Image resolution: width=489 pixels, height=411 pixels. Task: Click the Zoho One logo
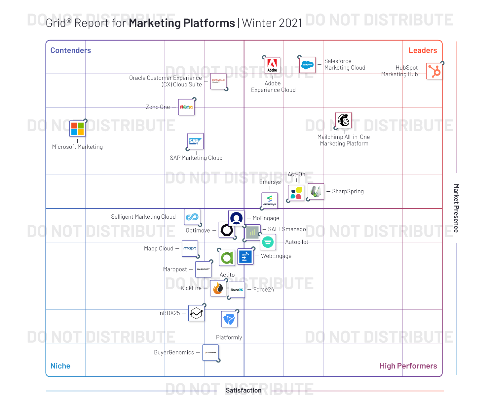point(186,107)
